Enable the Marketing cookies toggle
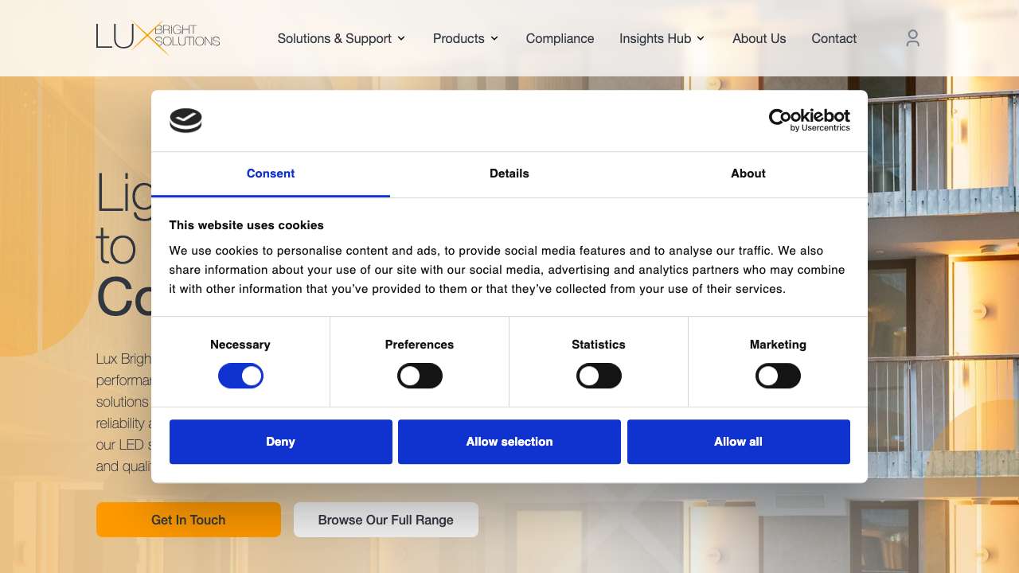Screen dimensions: 1019x573 coord(778,376)
